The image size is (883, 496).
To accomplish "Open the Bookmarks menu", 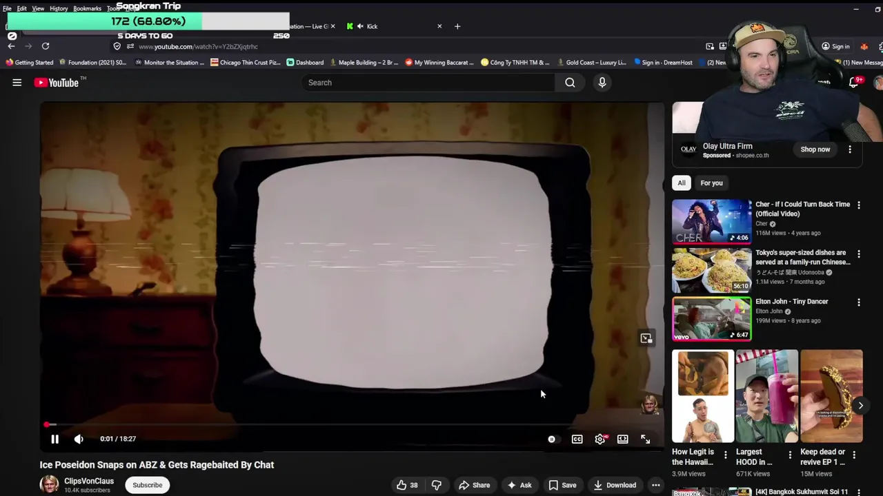I will (87, 8).
